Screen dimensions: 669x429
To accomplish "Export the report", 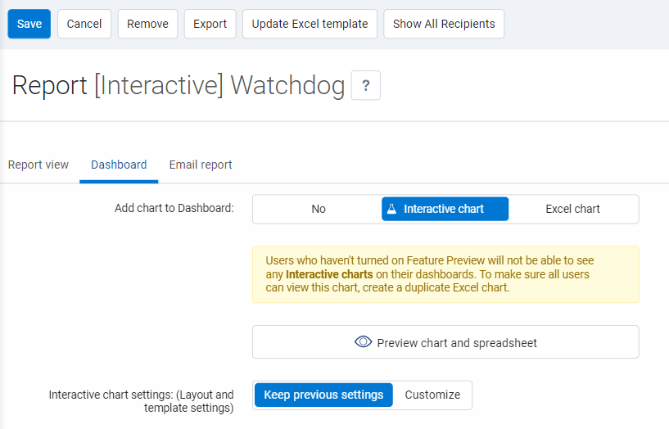I will pos(210,24).
